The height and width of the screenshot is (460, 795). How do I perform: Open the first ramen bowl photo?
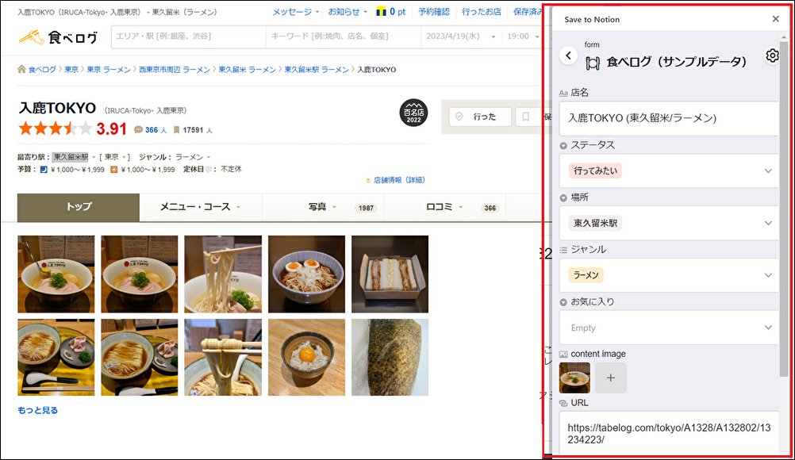point(56,274)
